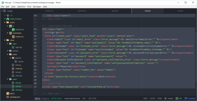
Task: Click the Atom logo in title bar
Action: tap(2, 2)
